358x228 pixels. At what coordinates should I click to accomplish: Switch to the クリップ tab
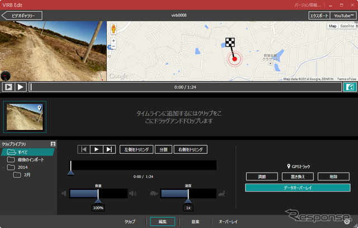(130, 222)
